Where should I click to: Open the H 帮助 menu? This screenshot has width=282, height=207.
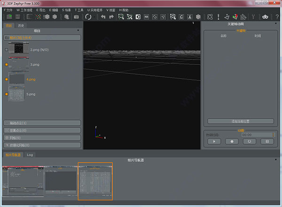pos(124,10)
